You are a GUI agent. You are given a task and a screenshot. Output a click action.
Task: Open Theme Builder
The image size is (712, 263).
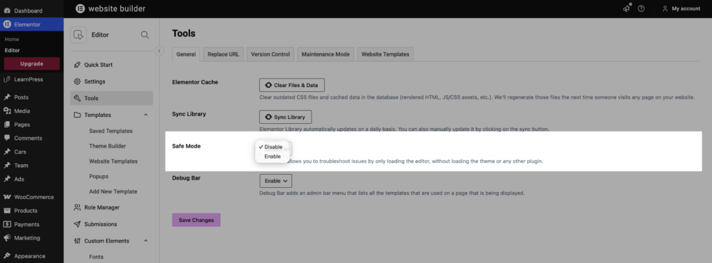[108, 146]
